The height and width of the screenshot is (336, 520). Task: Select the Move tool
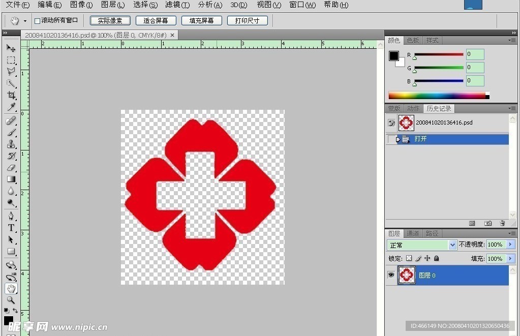(x=11, y=48)
